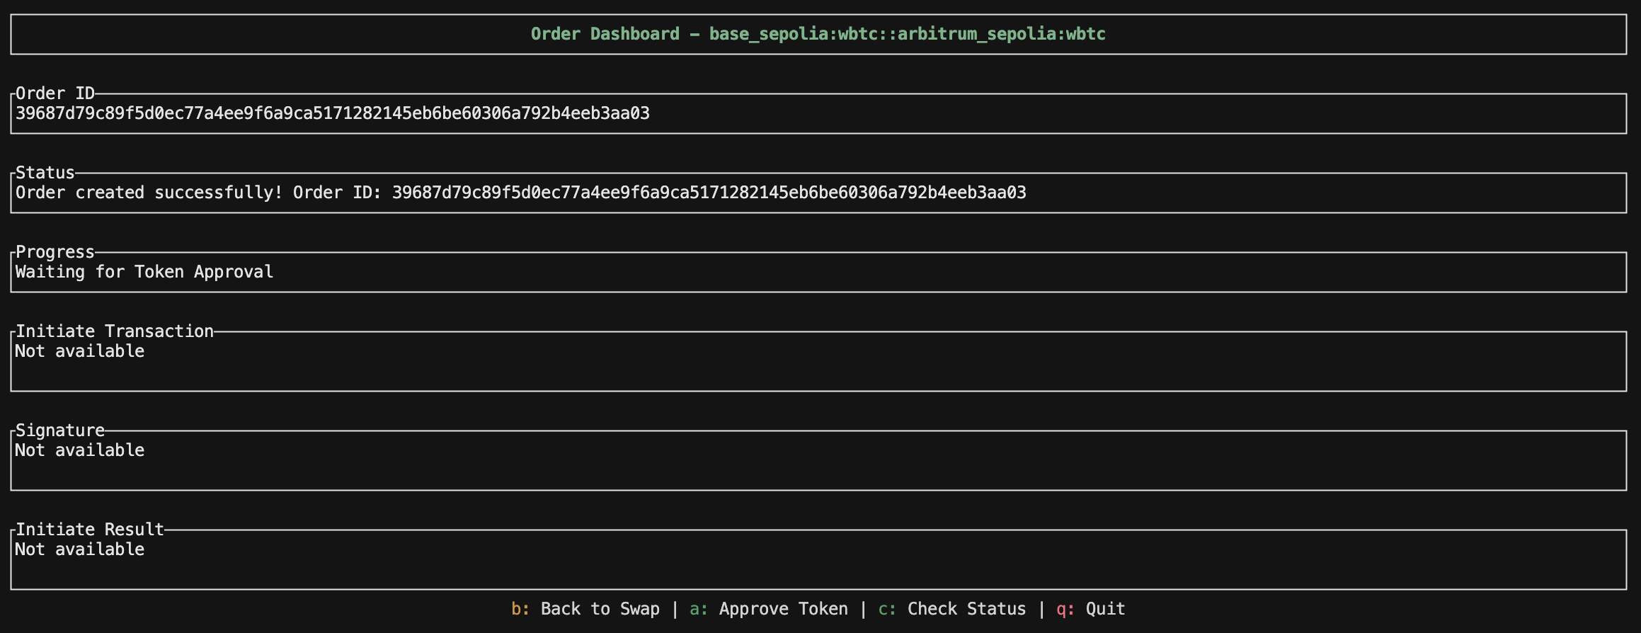Click 'Not available' under Initiate Result
The image size is (1641, 633).
(80, 549)
